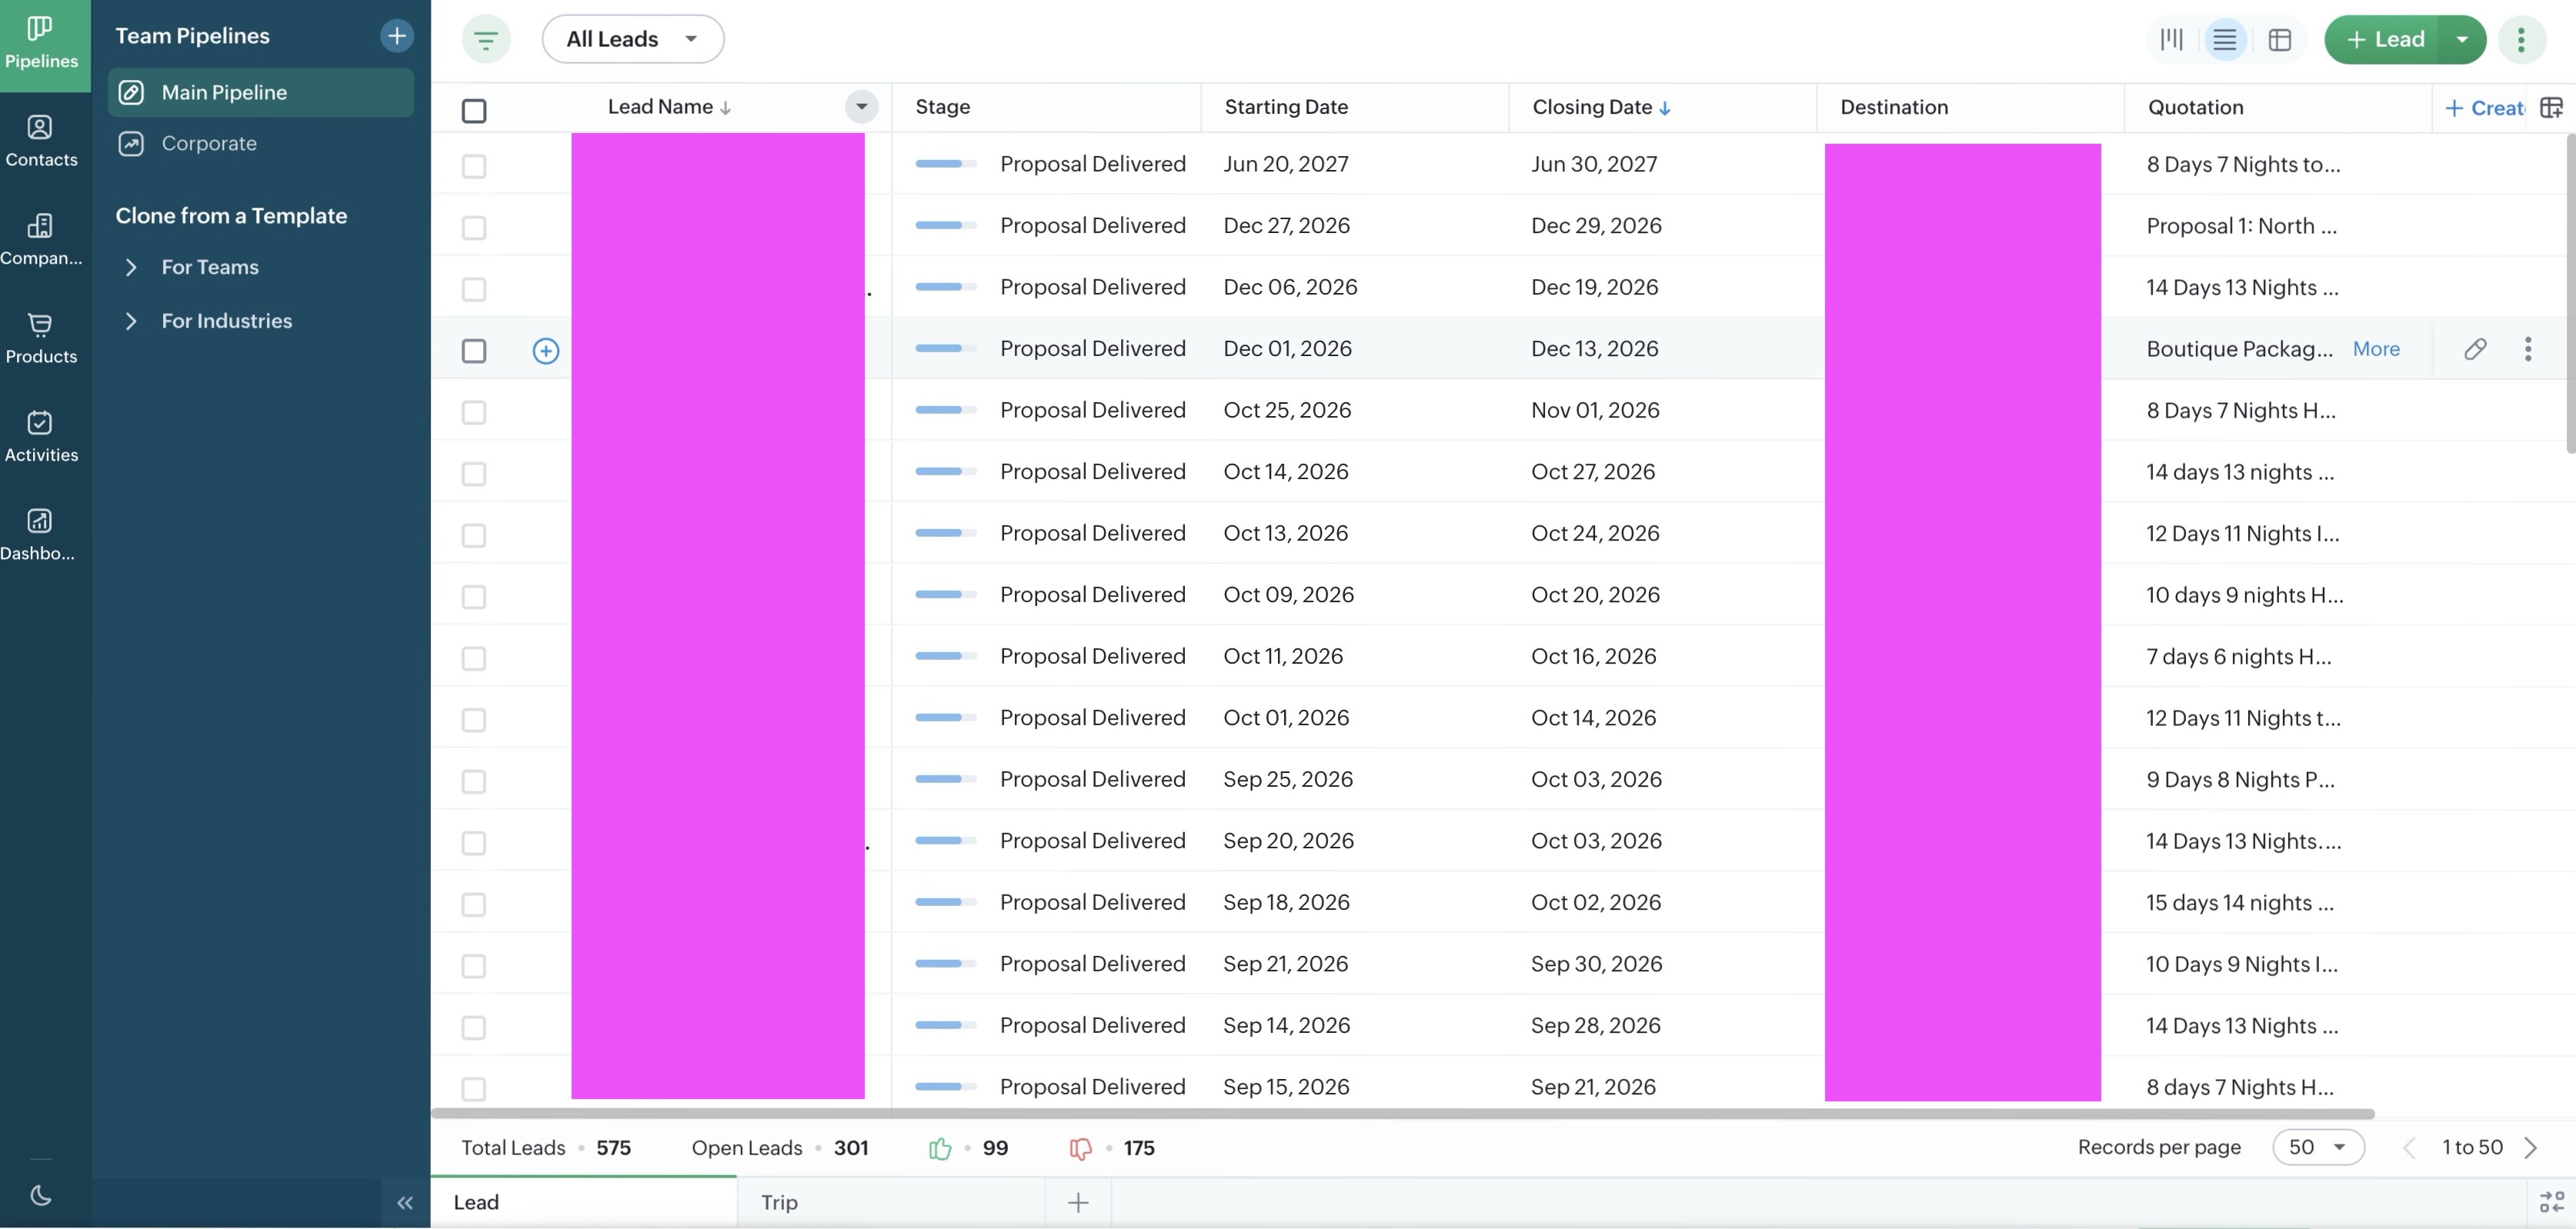Viewport: 2576px width, 1229px height.
Task: Click the vertical scrollbar on right
Action: click(2570, 293)
